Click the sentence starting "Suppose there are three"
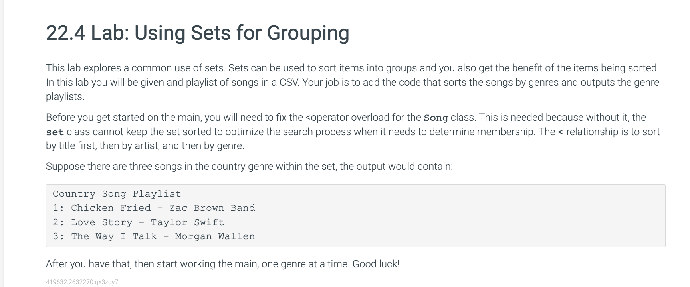 point(249,166)
